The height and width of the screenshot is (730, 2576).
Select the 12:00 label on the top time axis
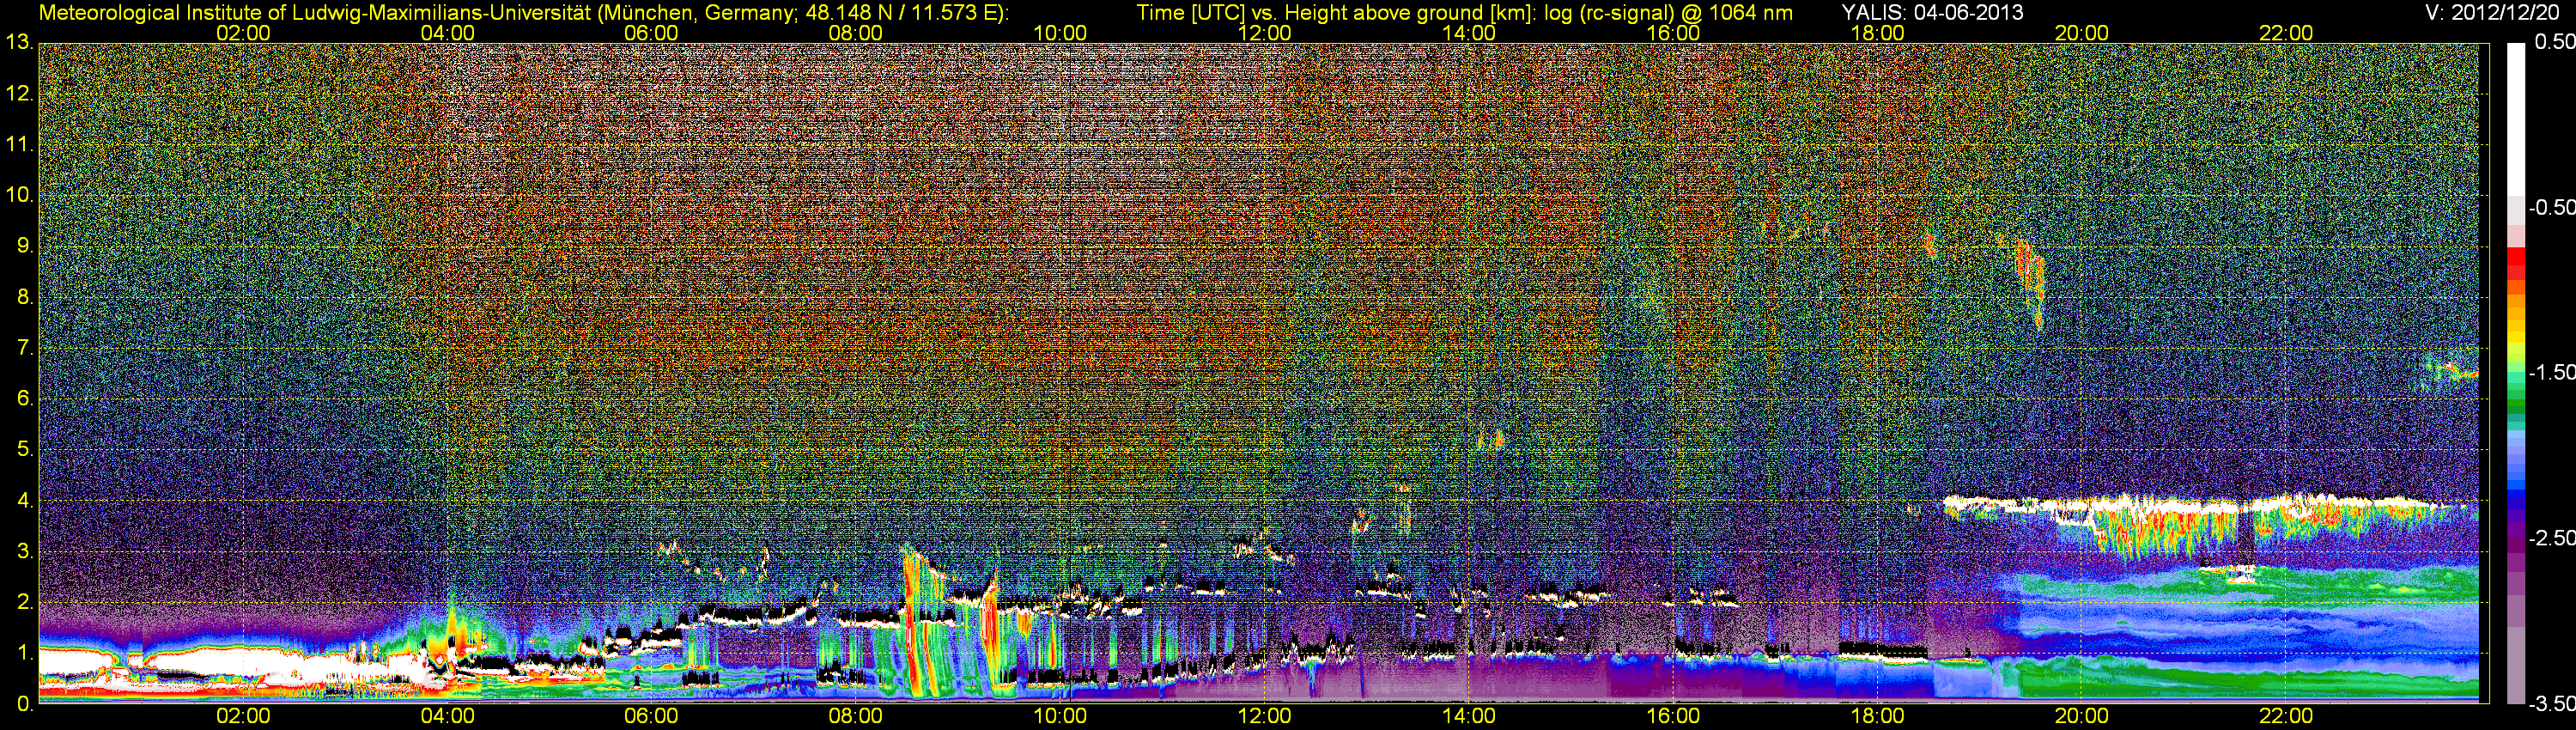pyautogui.click(x=1264, y=33)
